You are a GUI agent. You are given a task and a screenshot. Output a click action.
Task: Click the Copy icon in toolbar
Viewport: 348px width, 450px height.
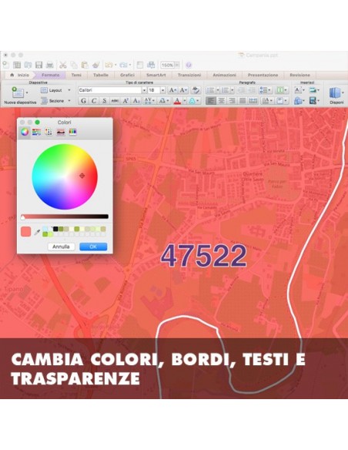click(74, 65)
